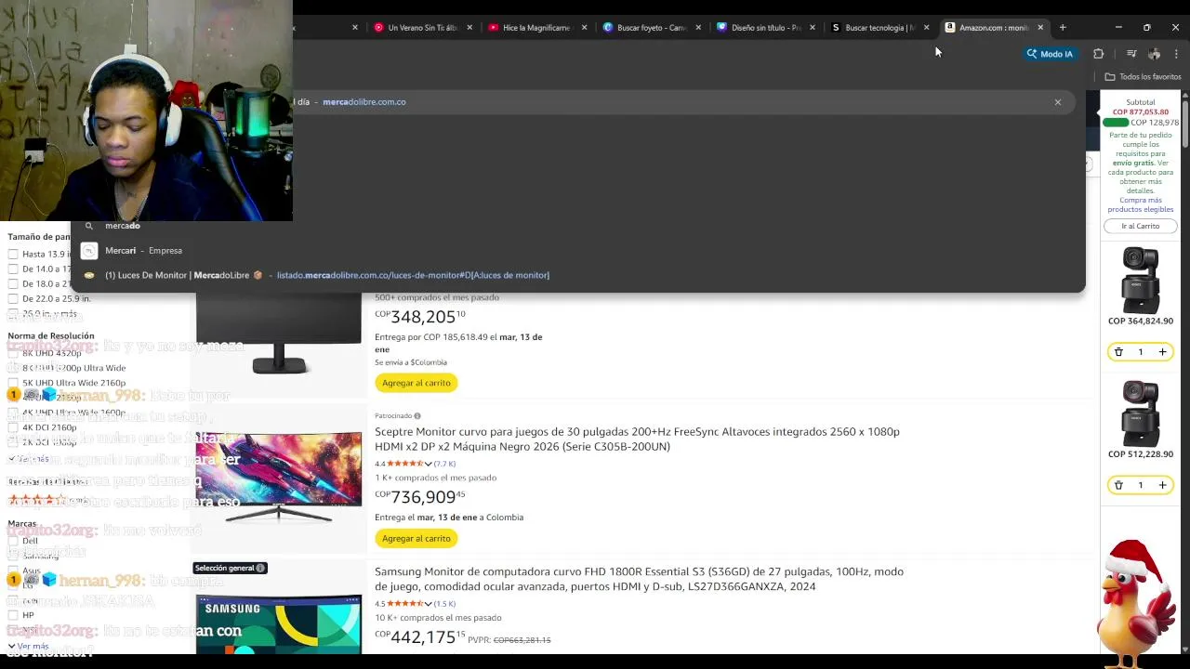Open the COP 512,228.90 webcam thumbnail

point(1141,413)
